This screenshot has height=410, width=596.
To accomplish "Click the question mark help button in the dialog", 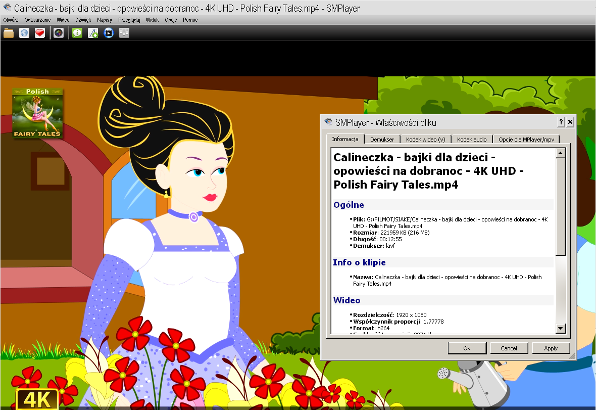I will (x=561, y=122).
